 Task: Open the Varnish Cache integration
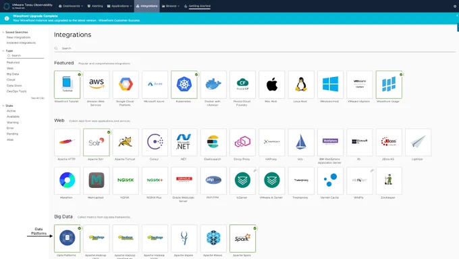click(x=331, y=181)
